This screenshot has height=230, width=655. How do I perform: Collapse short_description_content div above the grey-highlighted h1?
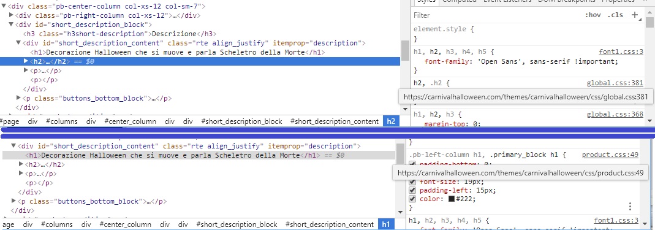click(13, 146)
